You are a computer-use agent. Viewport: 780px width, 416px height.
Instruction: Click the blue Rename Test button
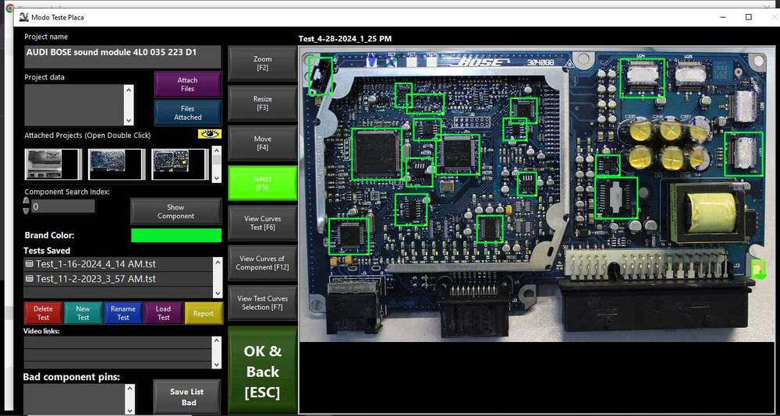point(123,313)
